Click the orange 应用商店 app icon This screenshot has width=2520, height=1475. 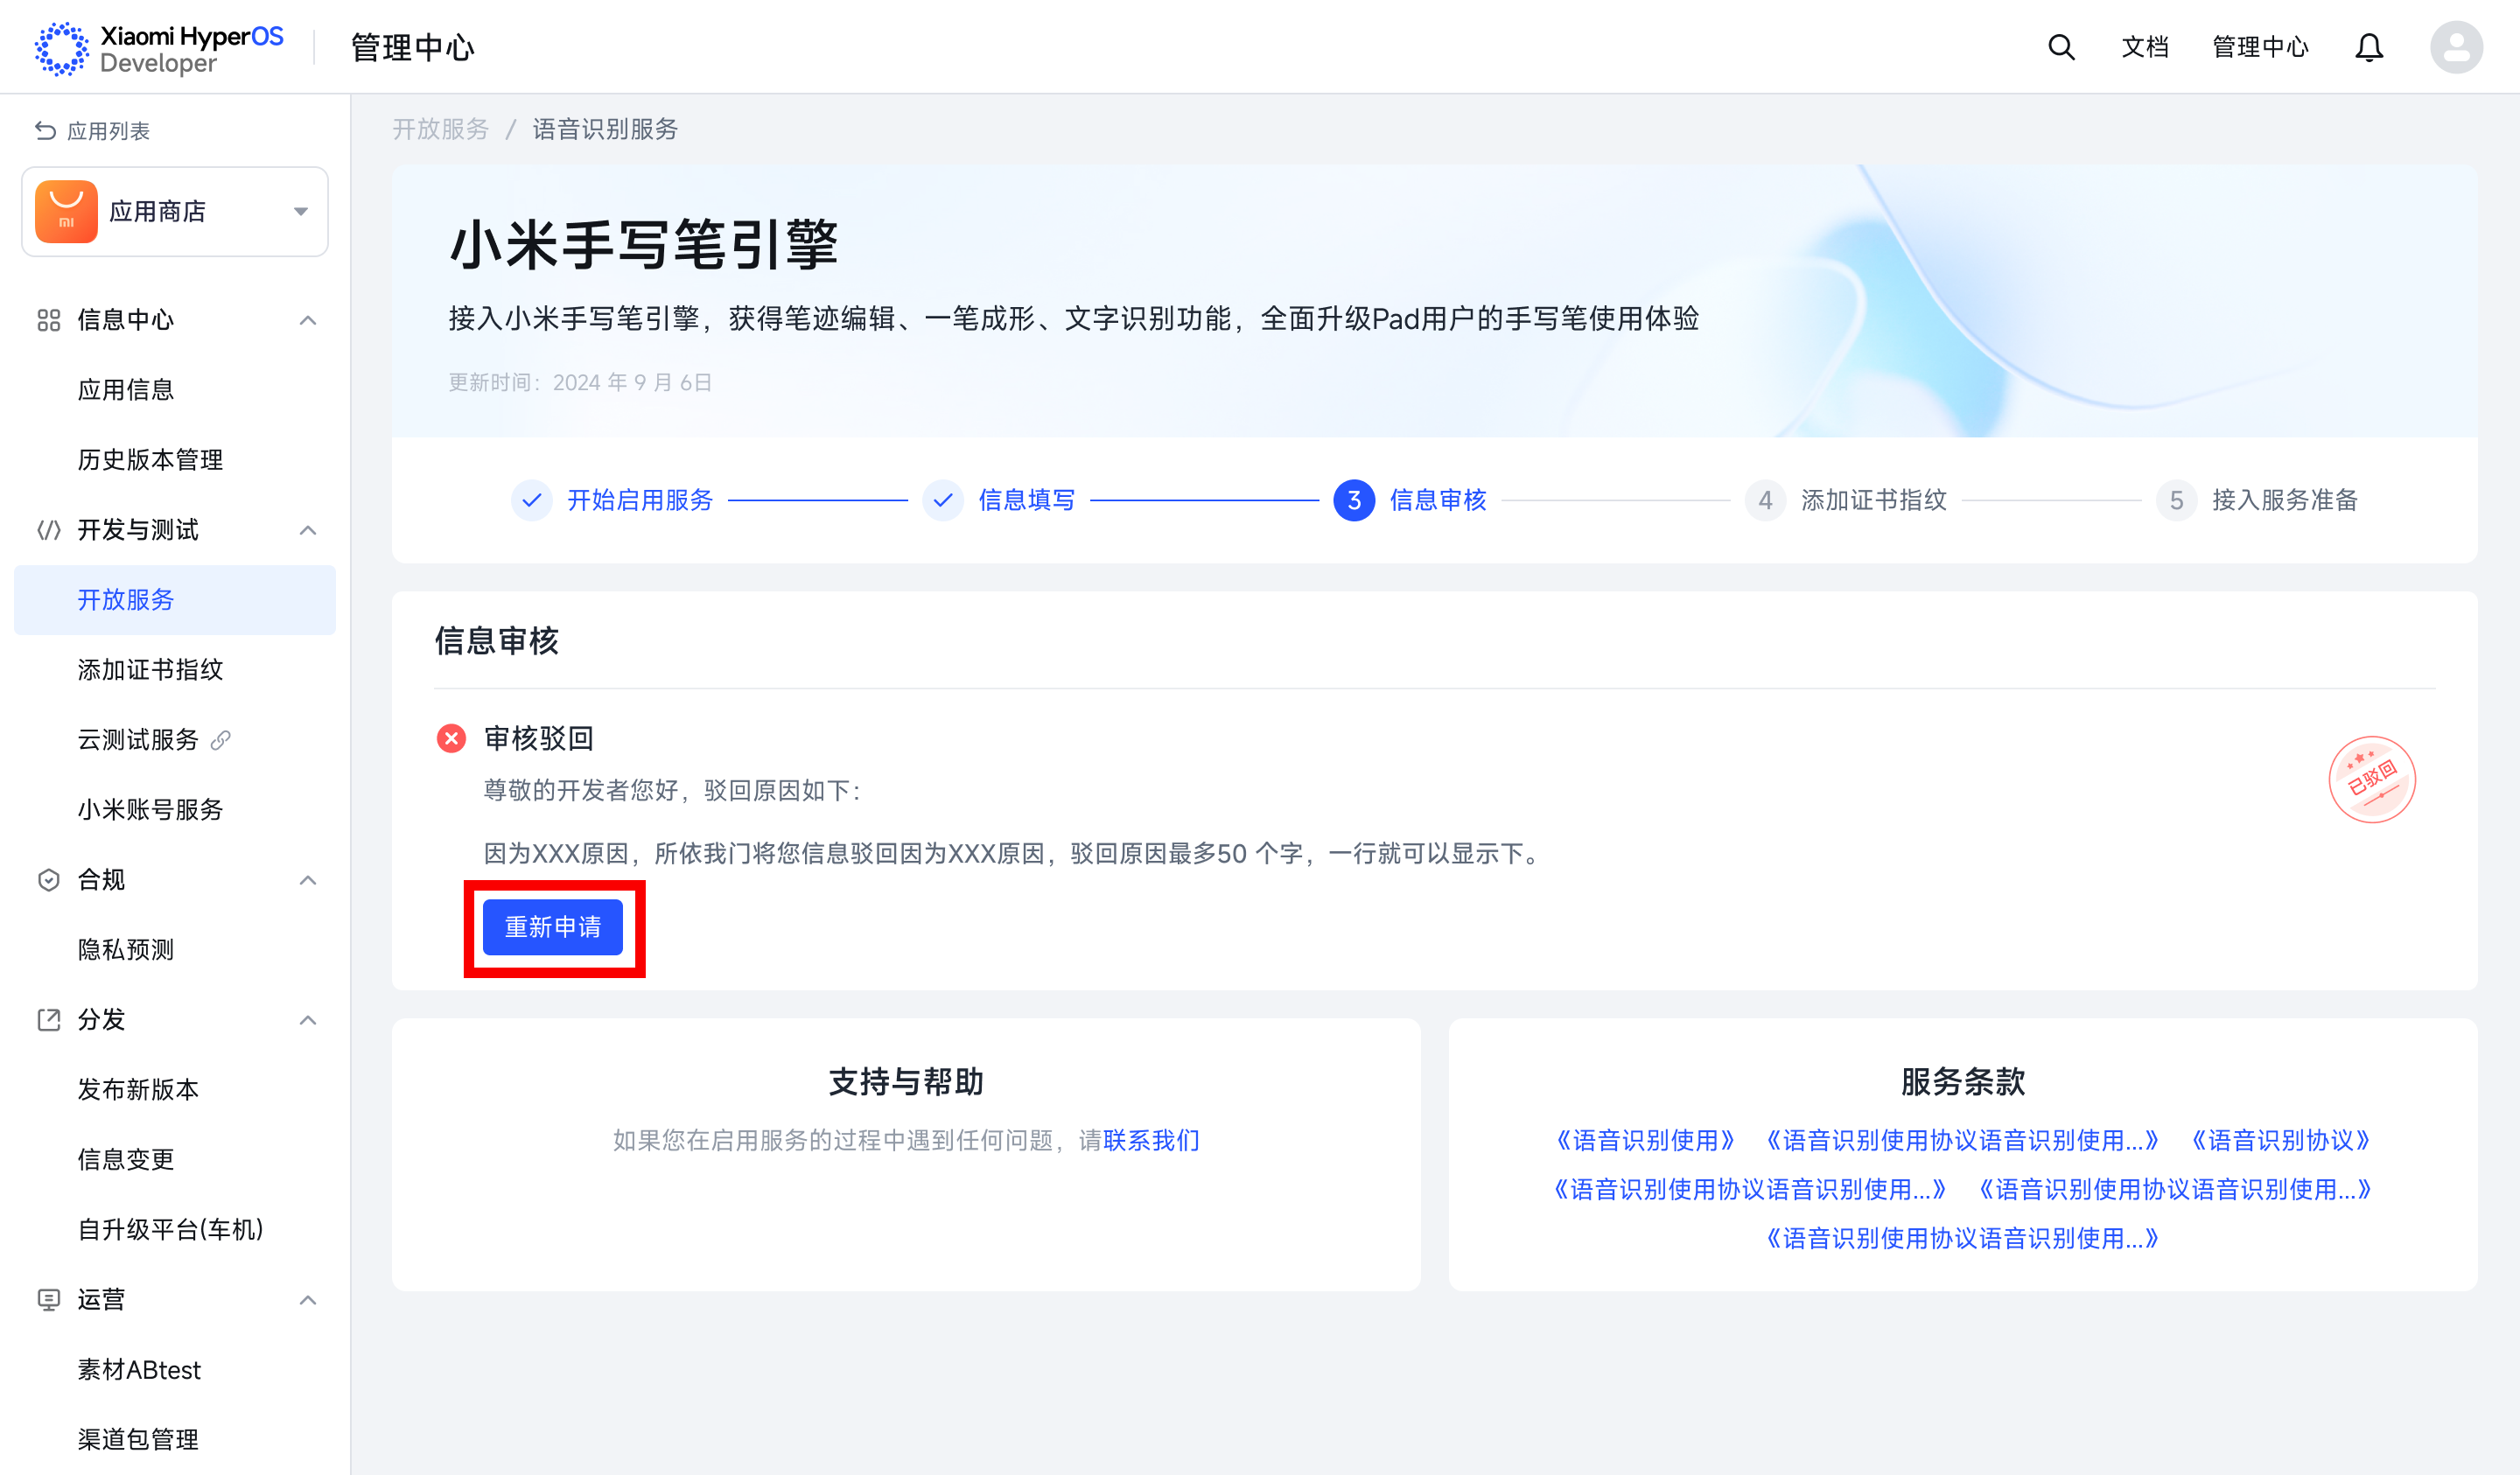[66, 211]
